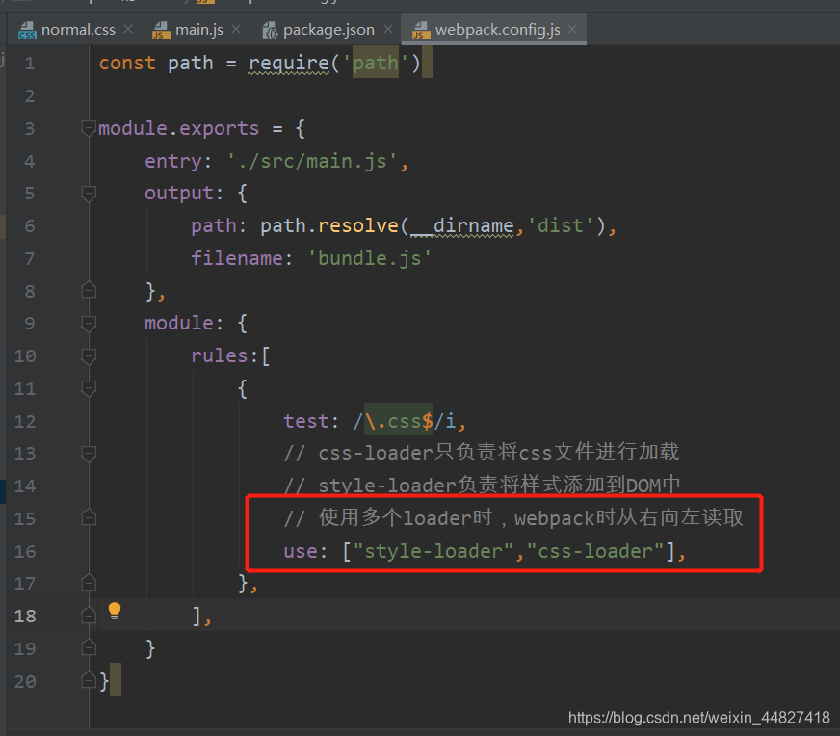
Task: Click the 'require' function call on line 1
Action: [x=289, y=64]
